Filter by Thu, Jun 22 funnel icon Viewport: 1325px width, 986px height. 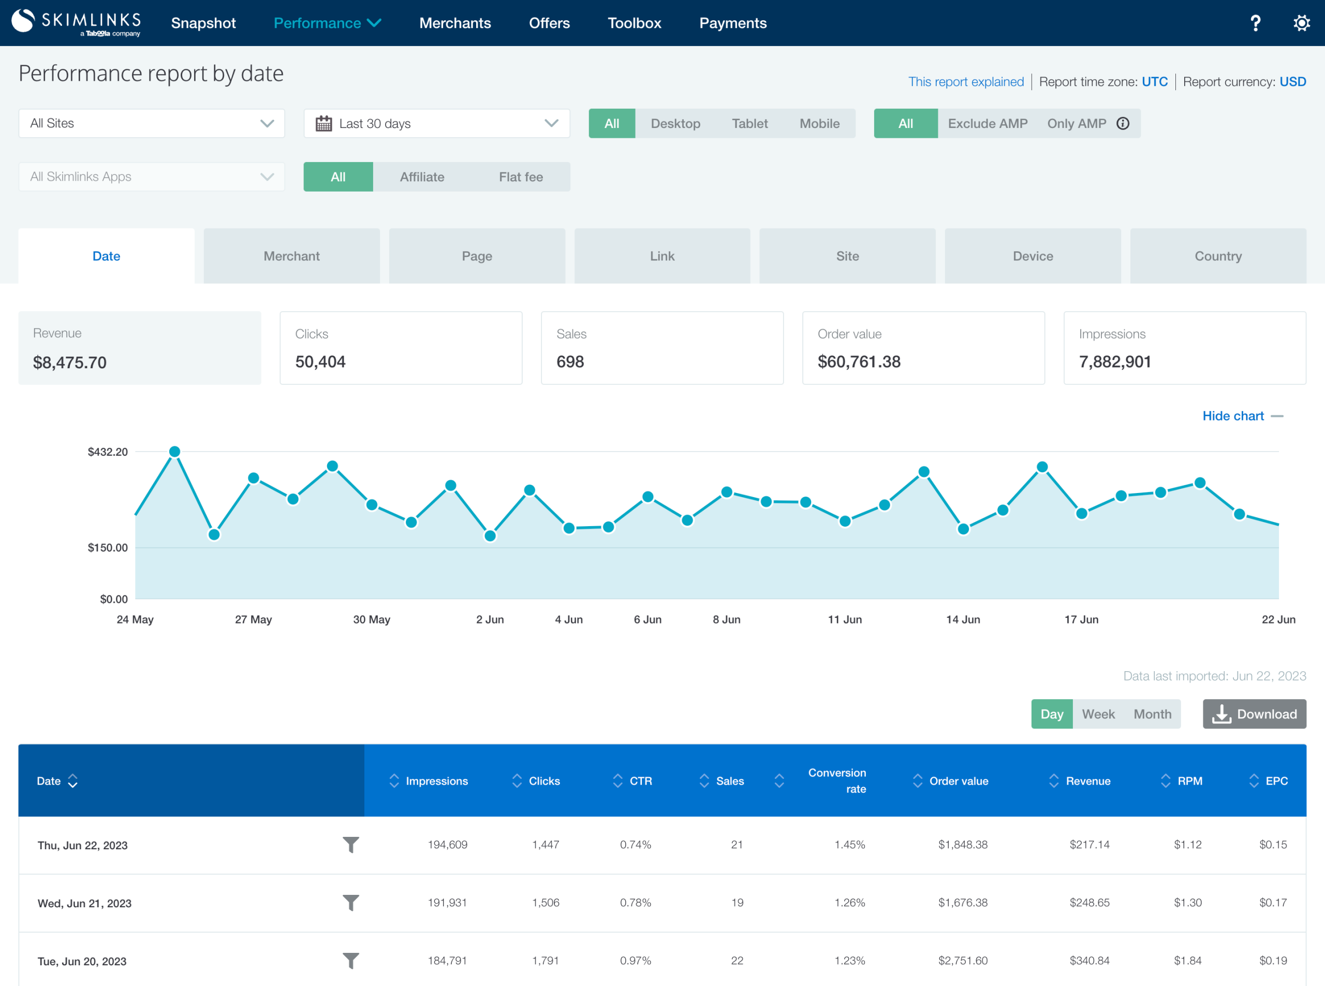pyautogui.click(x=351, y=845)
